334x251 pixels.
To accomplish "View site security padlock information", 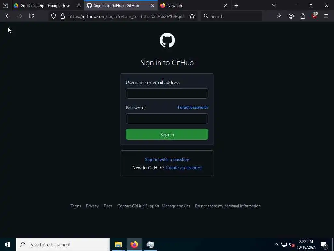I will 62,16.
